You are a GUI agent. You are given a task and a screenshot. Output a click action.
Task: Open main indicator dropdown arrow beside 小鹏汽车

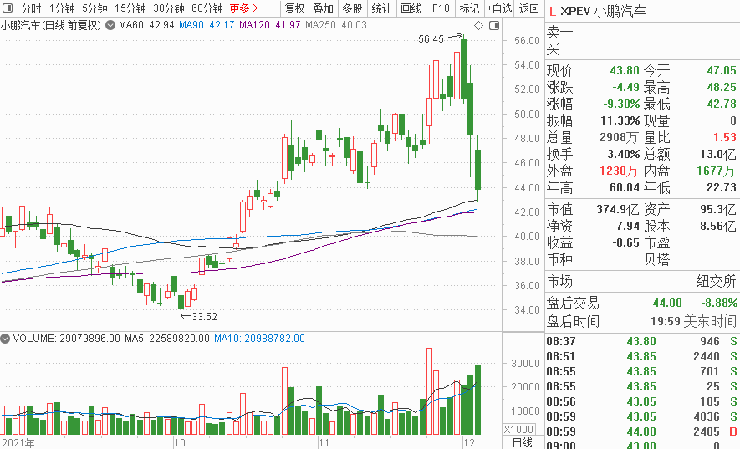pyautogui.click(x=110, y=25)
